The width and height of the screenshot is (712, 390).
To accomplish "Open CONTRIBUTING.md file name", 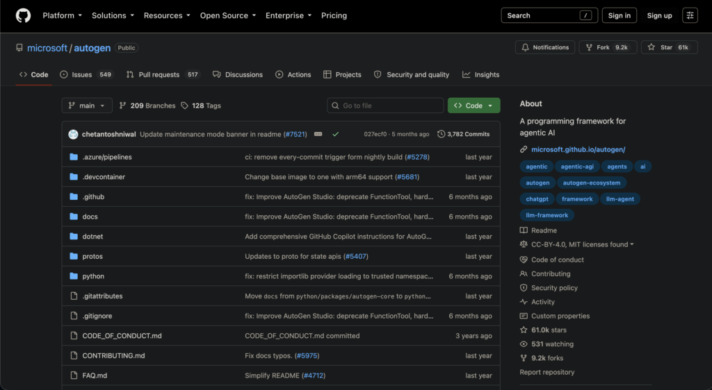I will (113, 355).
